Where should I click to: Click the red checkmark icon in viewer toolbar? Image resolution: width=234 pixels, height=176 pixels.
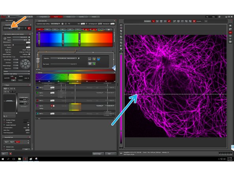point(169,21)
